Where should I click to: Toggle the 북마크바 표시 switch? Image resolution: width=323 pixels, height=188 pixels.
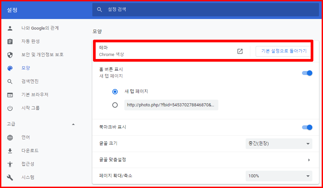pyautogui.click(x=307, y=127)
